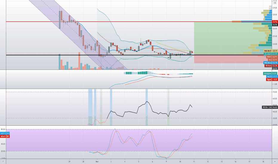Click date '18' on the time axis
The height and width of the screenshot is (164, 278).
[x=263, y=162]
